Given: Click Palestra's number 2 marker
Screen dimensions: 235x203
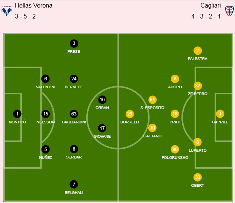Looking at the screenshot, I should [x=198, y=51].
